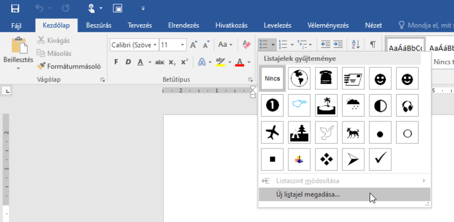Open the text effects A icon
The width and height of the screenshot is (454, 222).
click(202, 62)
